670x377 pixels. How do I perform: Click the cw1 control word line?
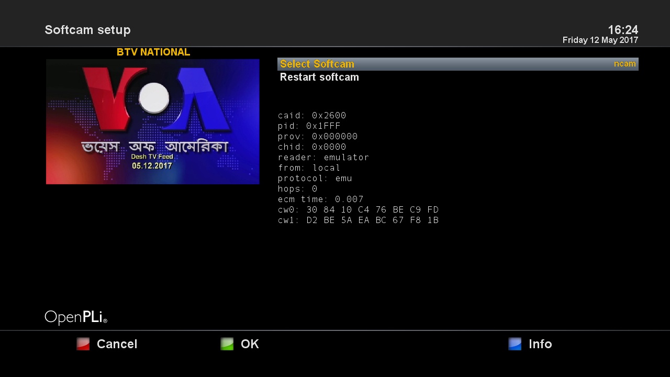click(x=358, y=220)
